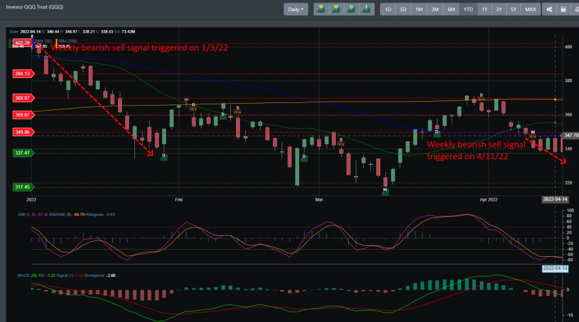
Task: Click the 2022-04-14 date label in SMI panel
Action: coord(555,268)
